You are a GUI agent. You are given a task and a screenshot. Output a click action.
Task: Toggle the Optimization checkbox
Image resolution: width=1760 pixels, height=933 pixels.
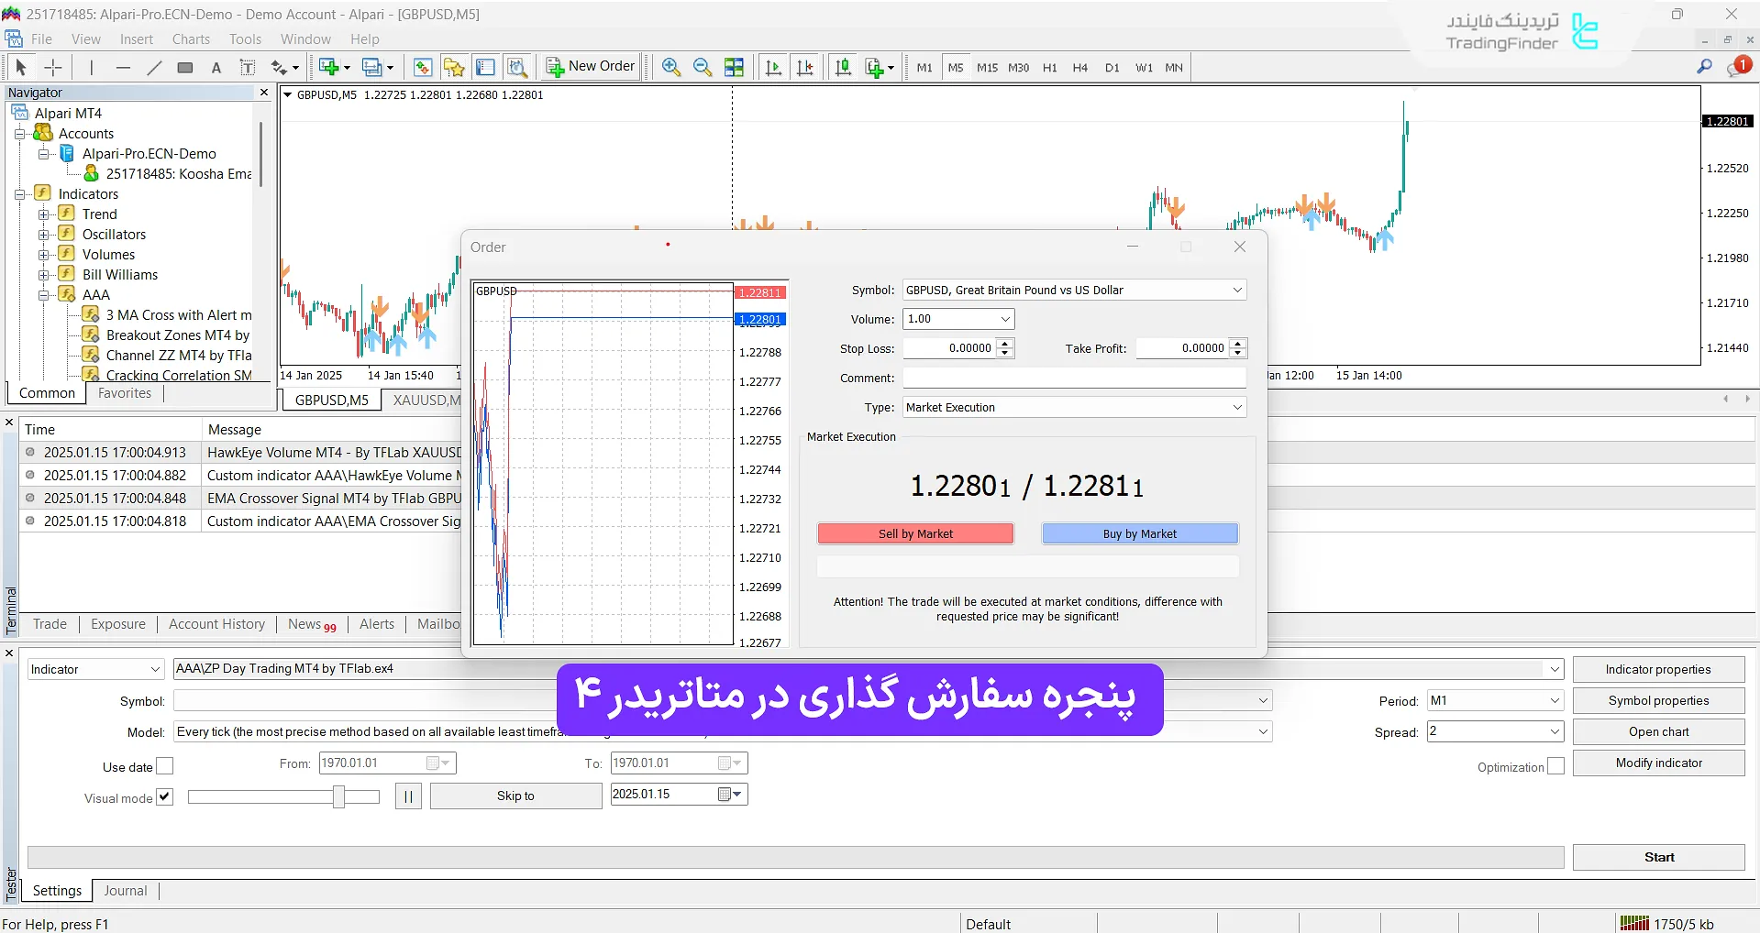[1555, 765]
